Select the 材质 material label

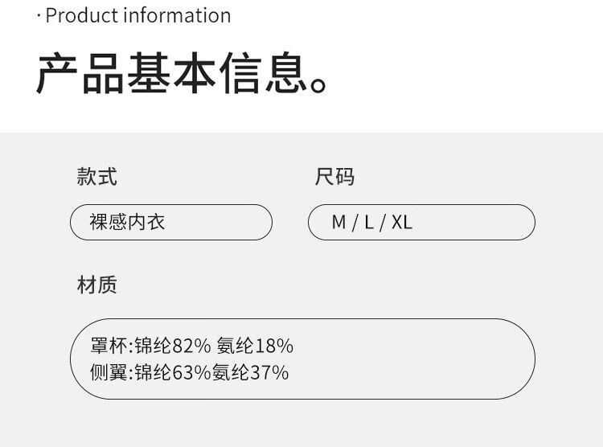[97, 285]
